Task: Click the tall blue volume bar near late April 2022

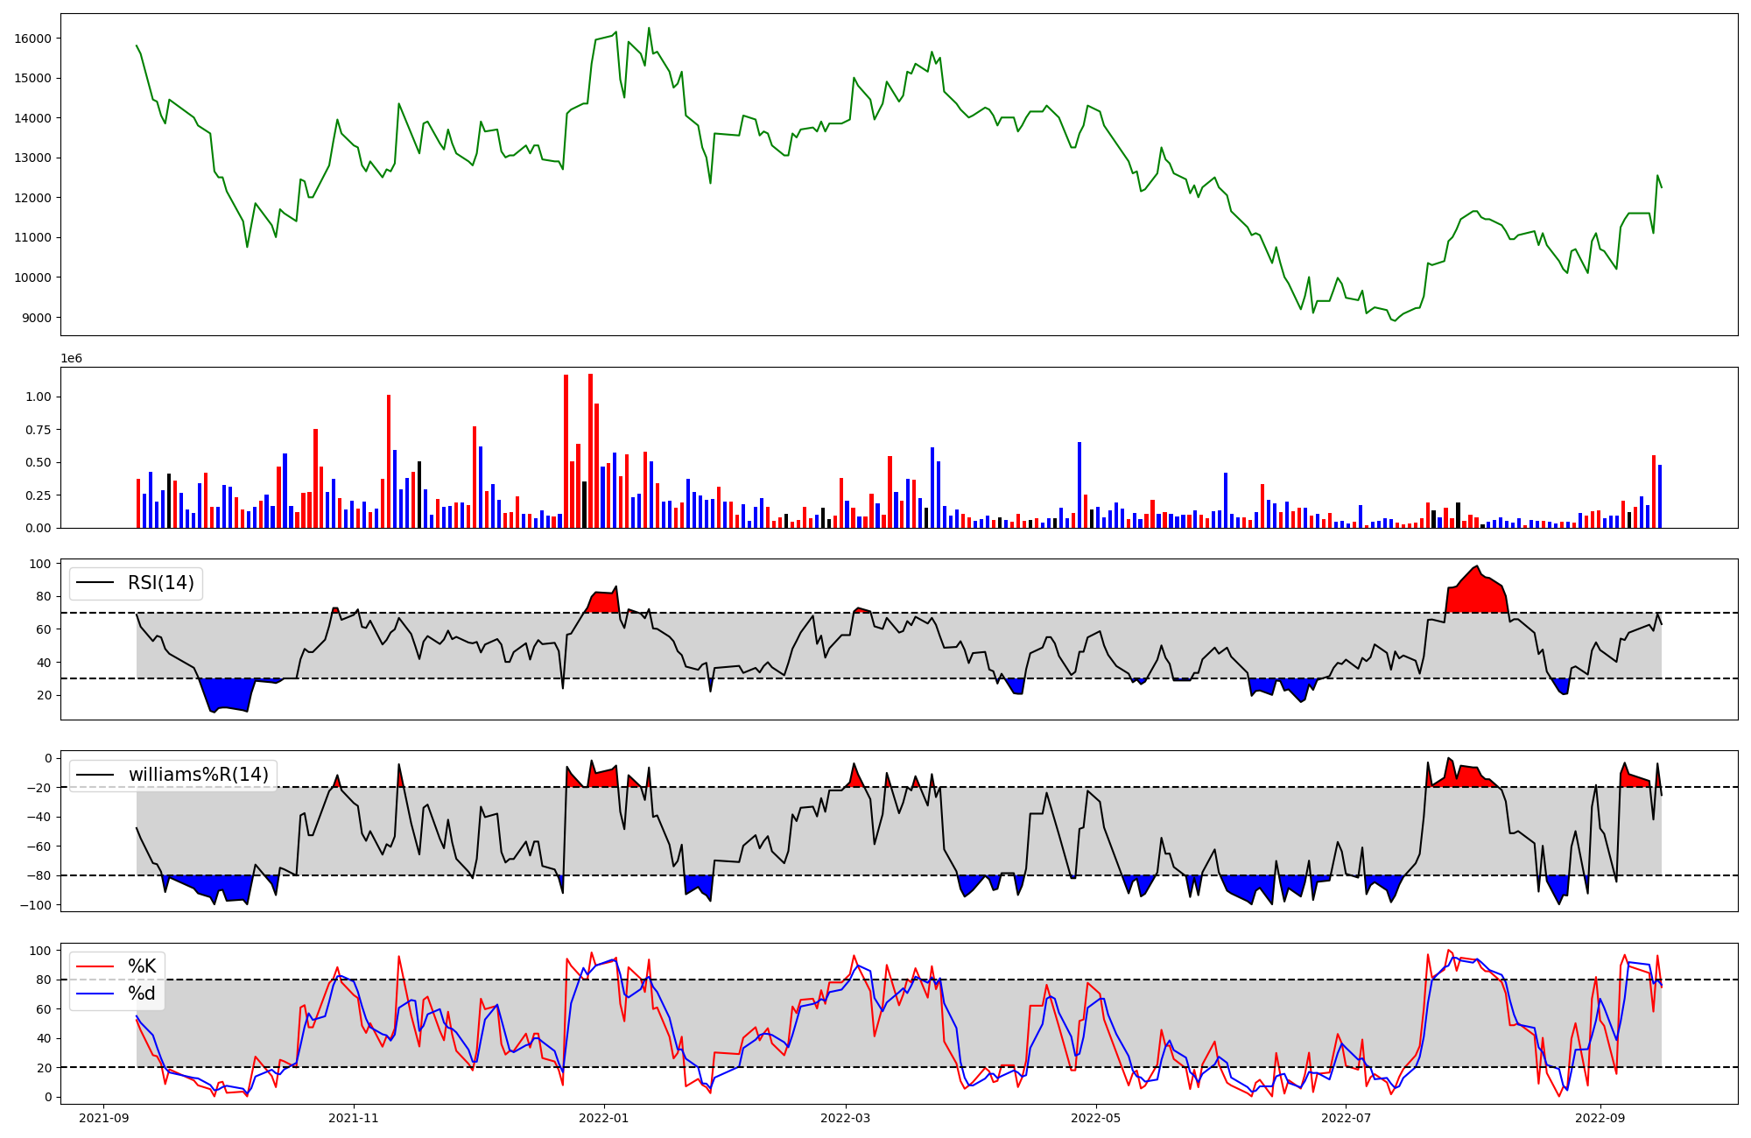Action: point(1079,484)
